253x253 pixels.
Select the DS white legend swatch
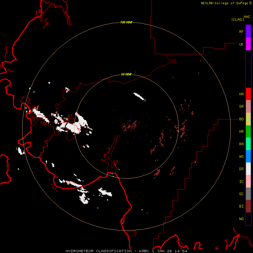[x=248, y=169]
